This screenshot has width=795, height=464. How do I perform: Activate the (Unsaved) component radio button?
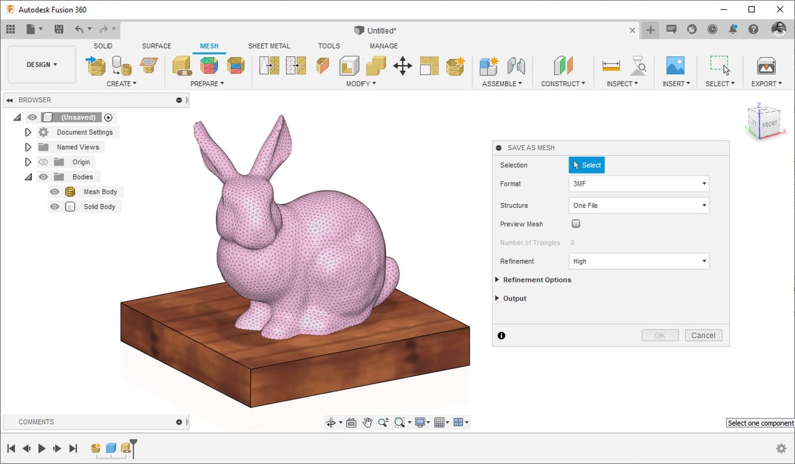[109, 117]
